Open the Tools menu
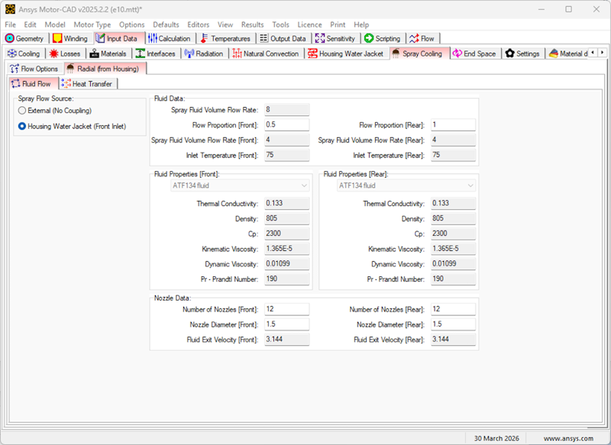The width and height of the screenshot is (611, 445). (x=280, y=24)
